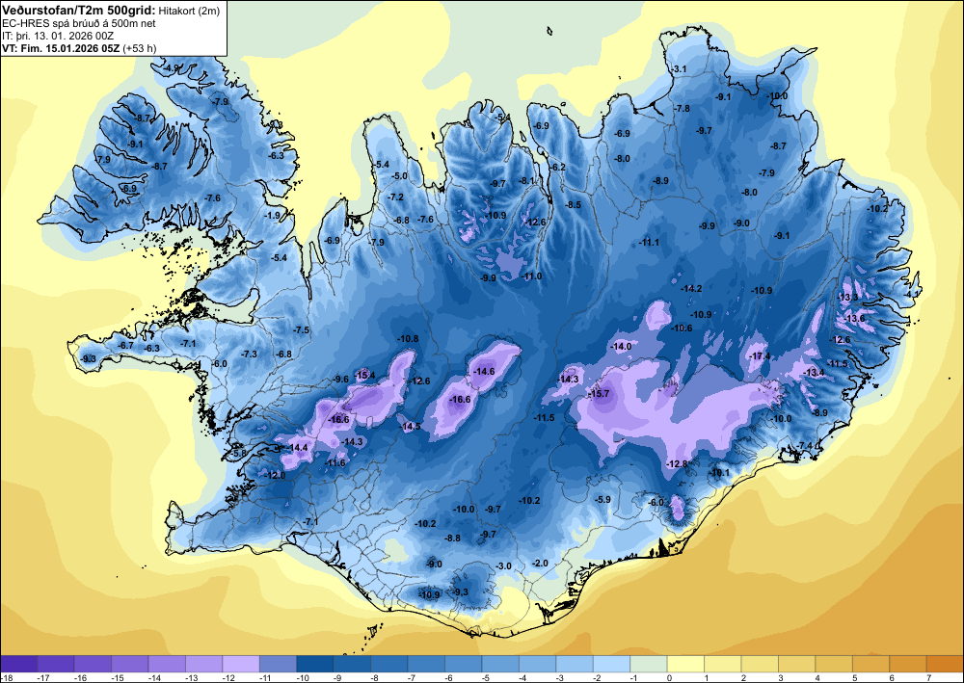Viewport: 964px width, 683px height.
Task: Click the '-8.5' temperature value
Action: point(573,205)
